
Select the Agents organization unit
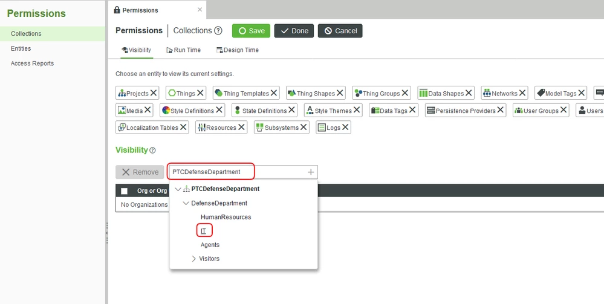click(210, 245)
